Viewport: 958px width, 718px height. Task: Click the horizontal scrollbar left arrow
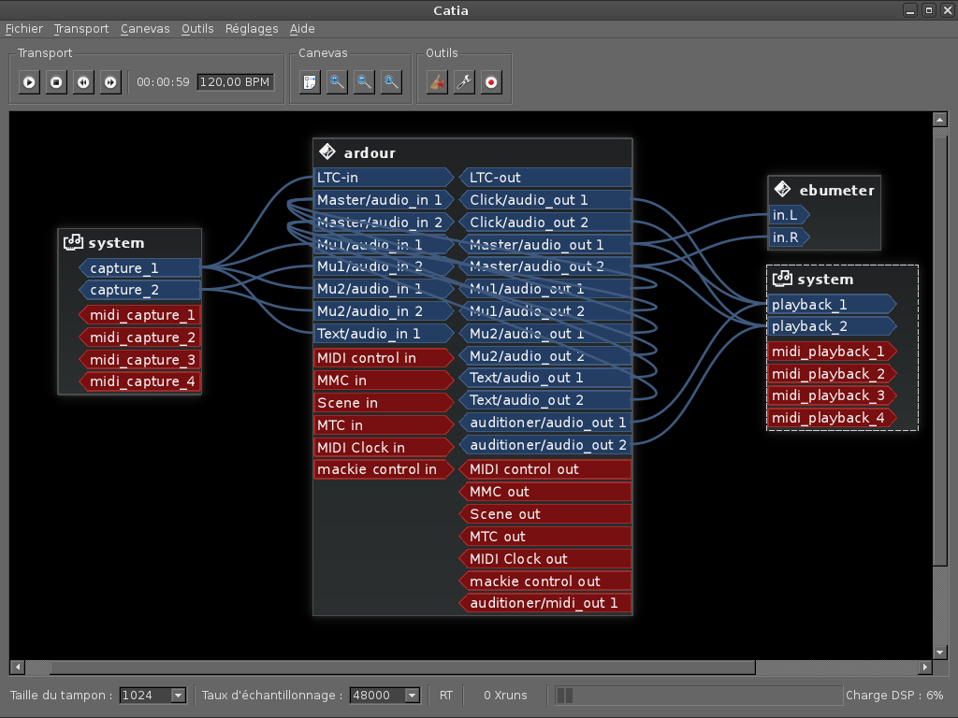tap(17, 668)
